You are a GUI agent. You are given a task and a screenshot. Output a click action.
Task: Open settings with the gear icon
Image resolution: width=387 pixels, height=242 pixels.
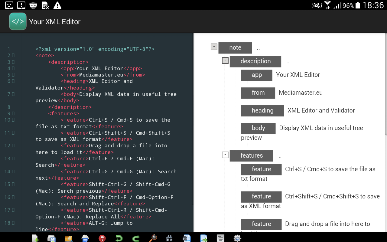tap(238, 238)
